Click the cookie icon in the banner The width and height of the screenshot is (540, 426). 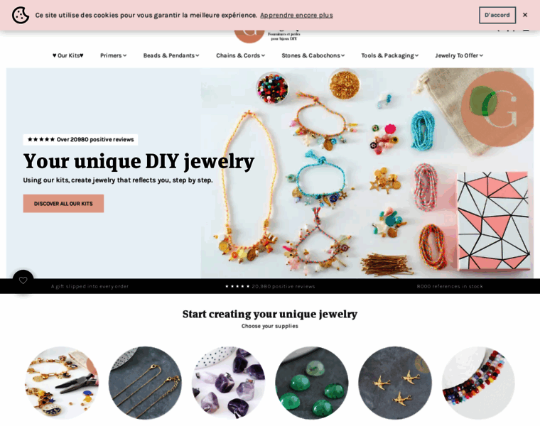coord(21,15)
